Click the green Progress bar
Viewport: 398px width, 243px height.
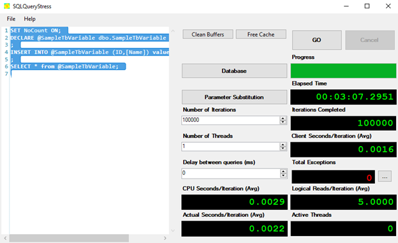pyautogui.click(x=343, y=71)
